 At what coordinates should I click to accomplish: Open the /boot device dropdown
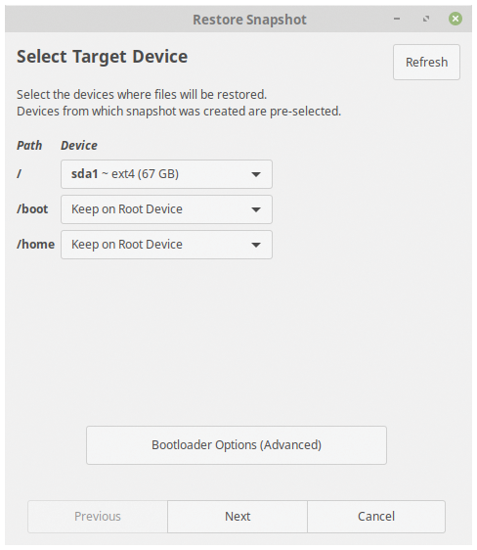click(166, 209)
